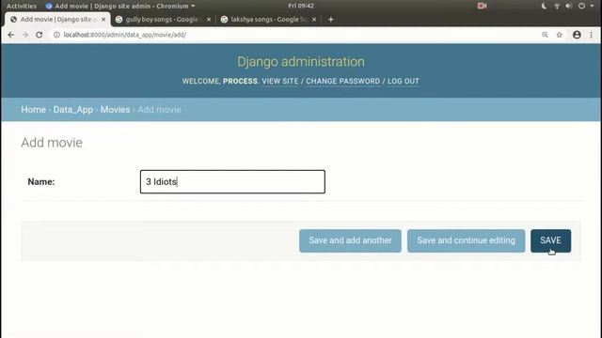
Task: View site information icon in address bar
Action: click(56, 35)
